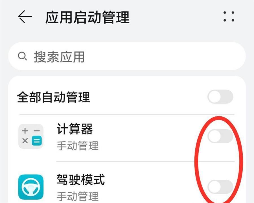This screenshot has width=254, height=203.
Task: Focus the 搜索应用 search field
Action: click(x=127, y=56)
